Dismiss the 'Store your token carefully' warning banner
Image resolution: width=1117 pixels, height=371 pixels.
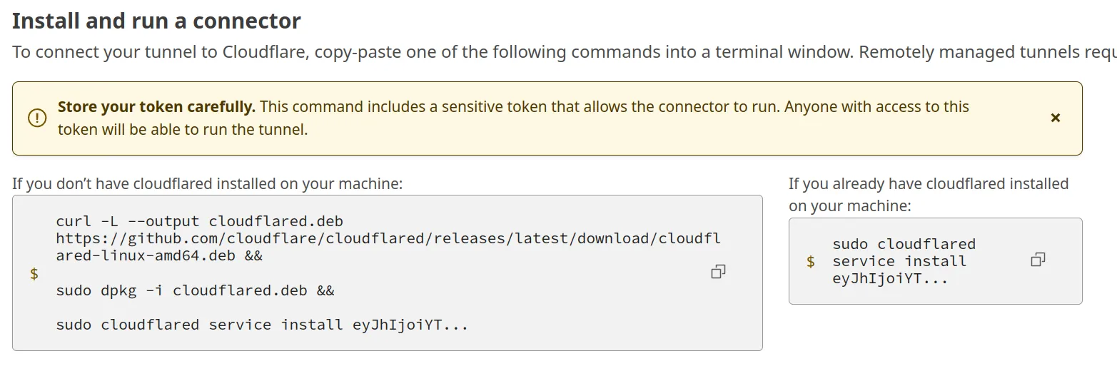pos(1055,118)
